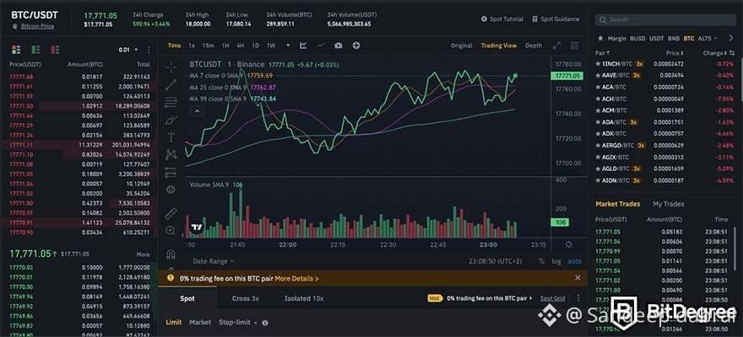743x337 pixels.
Task: Toggle favorite star for ACM/BTC
Action: [x=599, y=110]
